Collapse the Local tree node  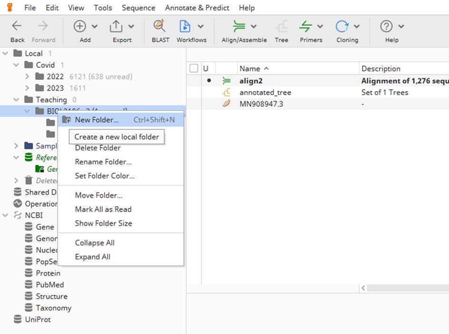click(5, 53)
